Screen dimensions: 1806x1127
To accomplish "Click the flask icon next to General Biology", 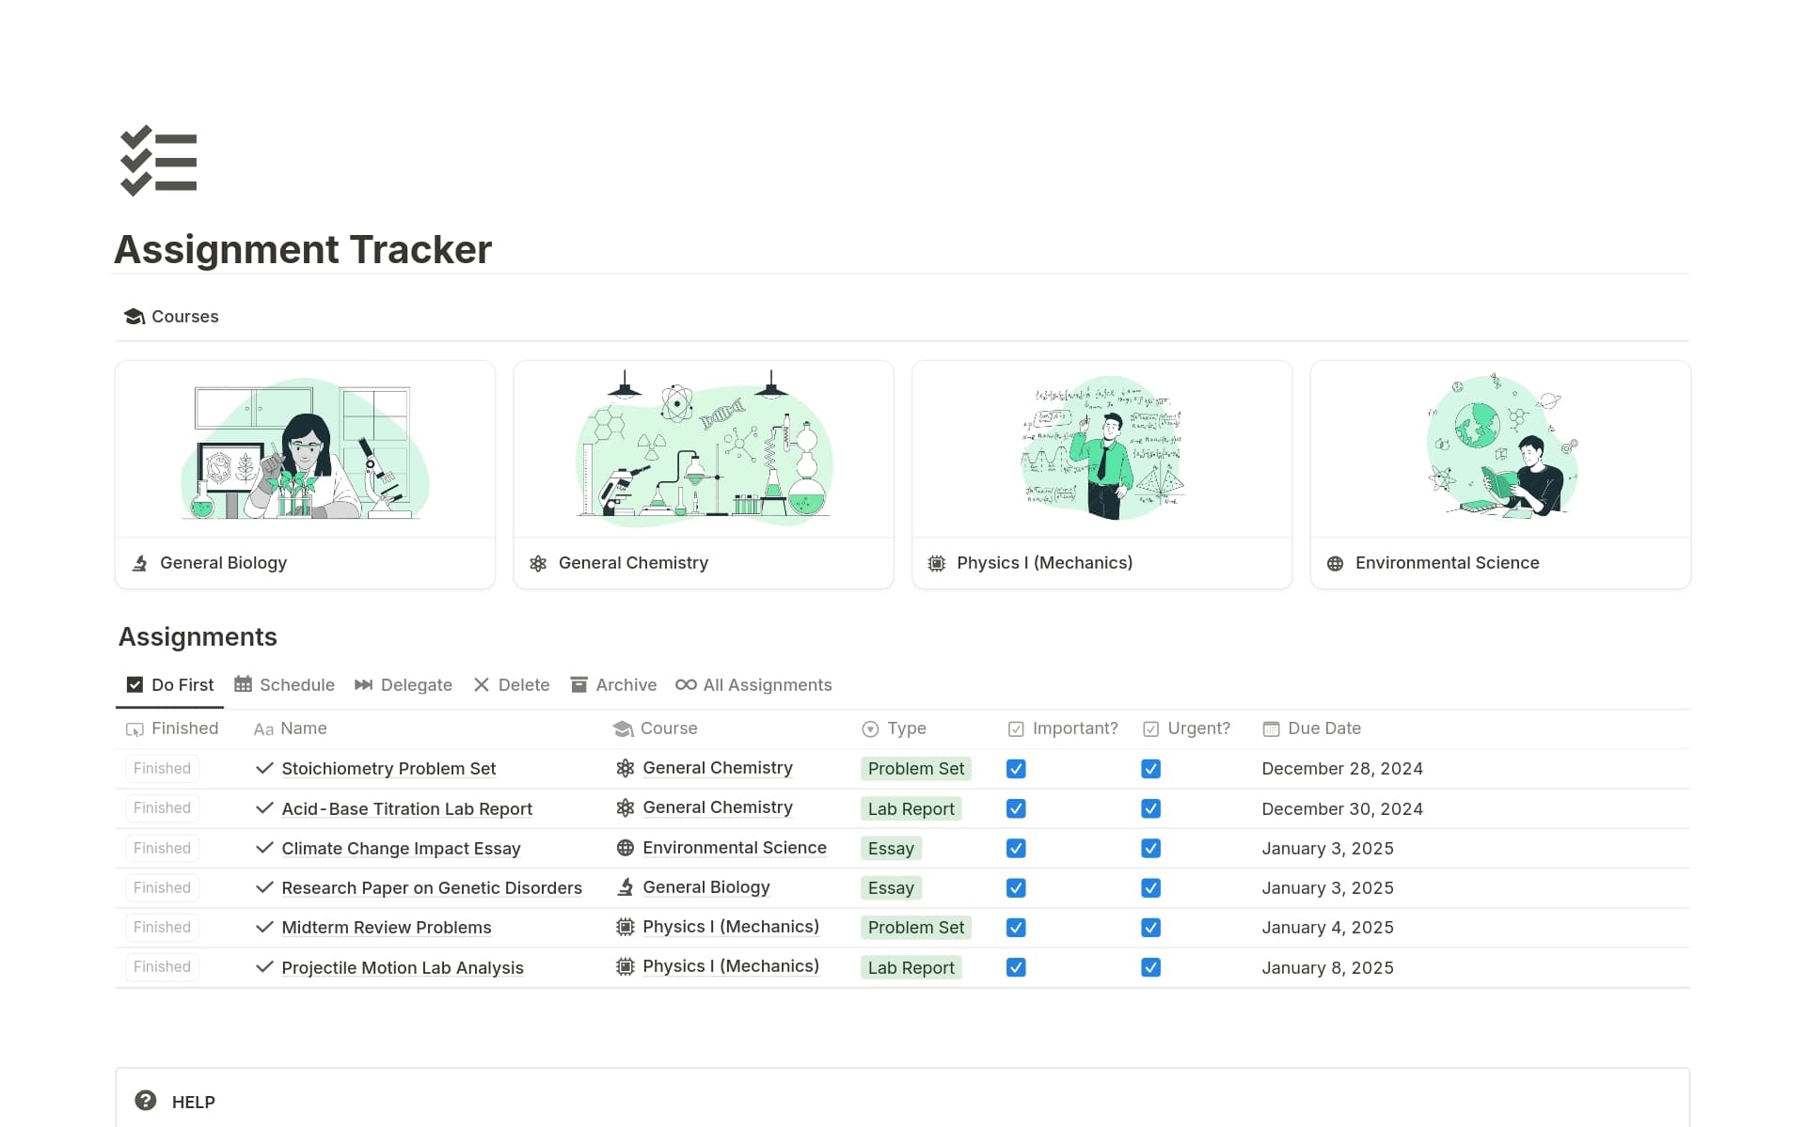I will tap(139, 563).
